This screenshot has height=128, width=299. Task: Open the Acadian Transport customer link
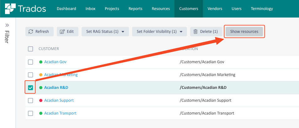coord(60,113)
